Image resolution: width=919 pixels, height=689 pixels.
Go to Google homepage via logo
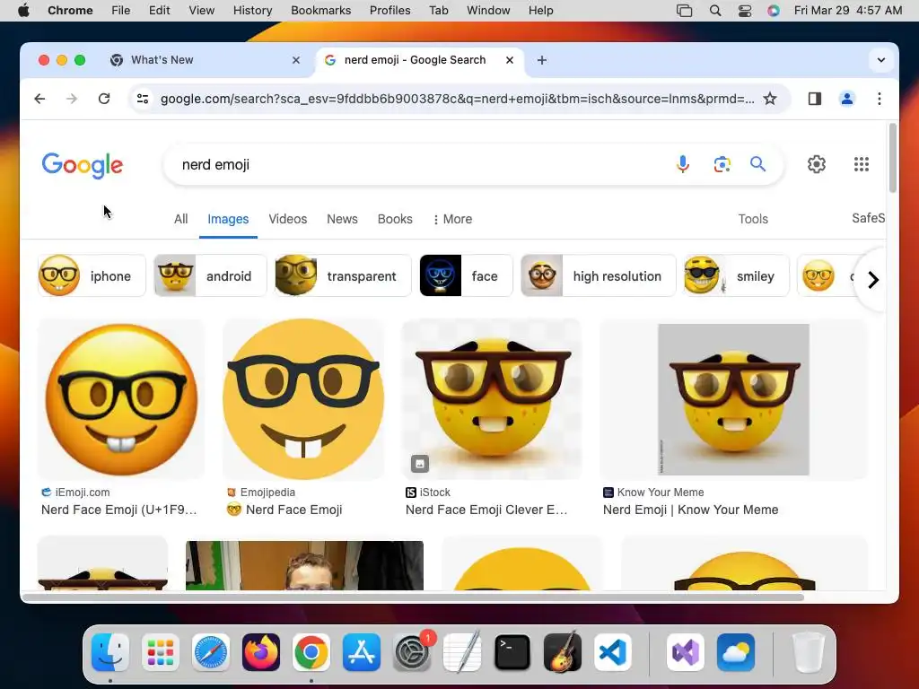tap(82, 165)
